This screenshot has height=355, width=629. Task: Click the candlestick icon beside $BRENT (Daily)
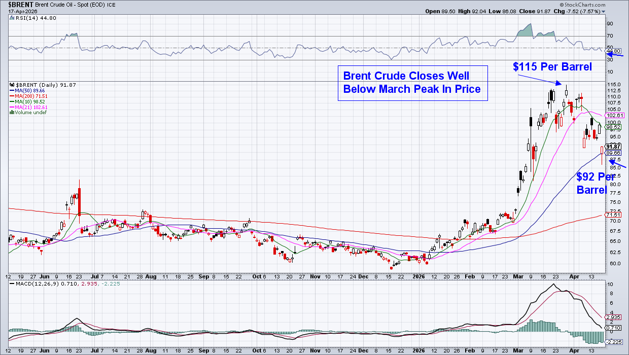pyautogui.click(x=11, y=84)
